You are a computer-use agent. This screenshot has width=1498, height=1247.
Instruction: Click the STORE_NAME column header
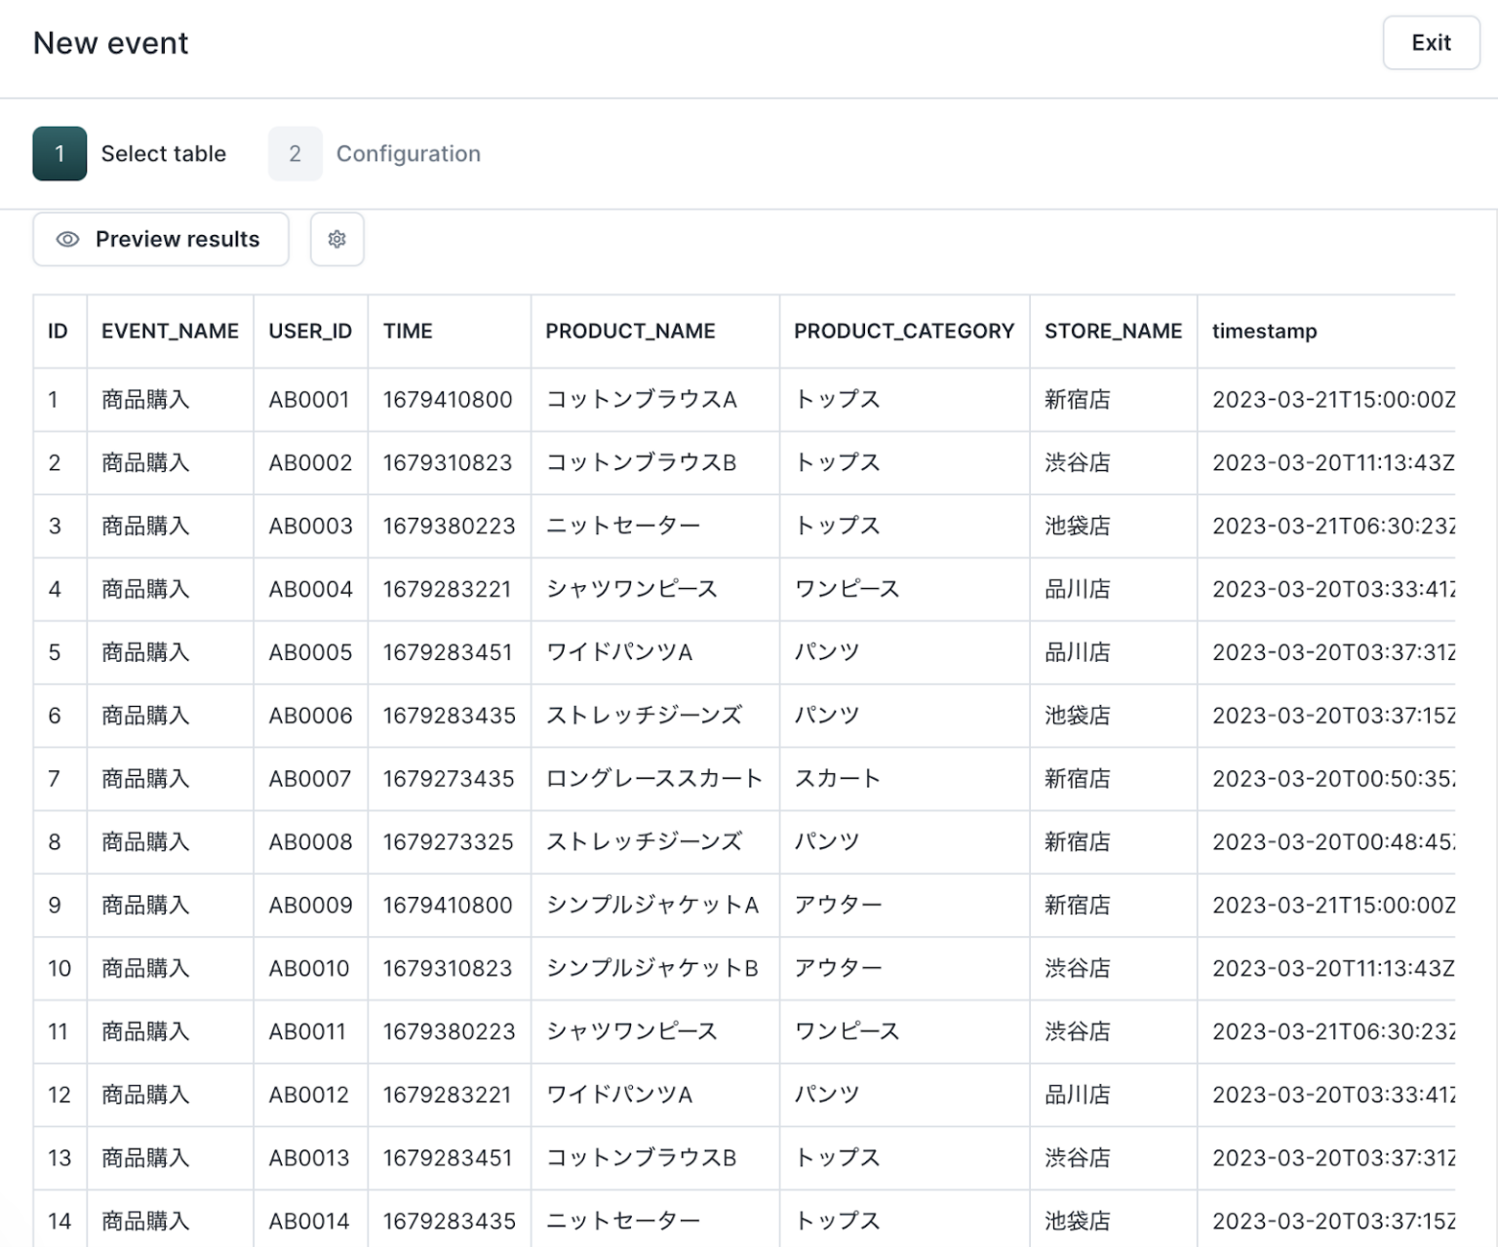[1112, 331]
